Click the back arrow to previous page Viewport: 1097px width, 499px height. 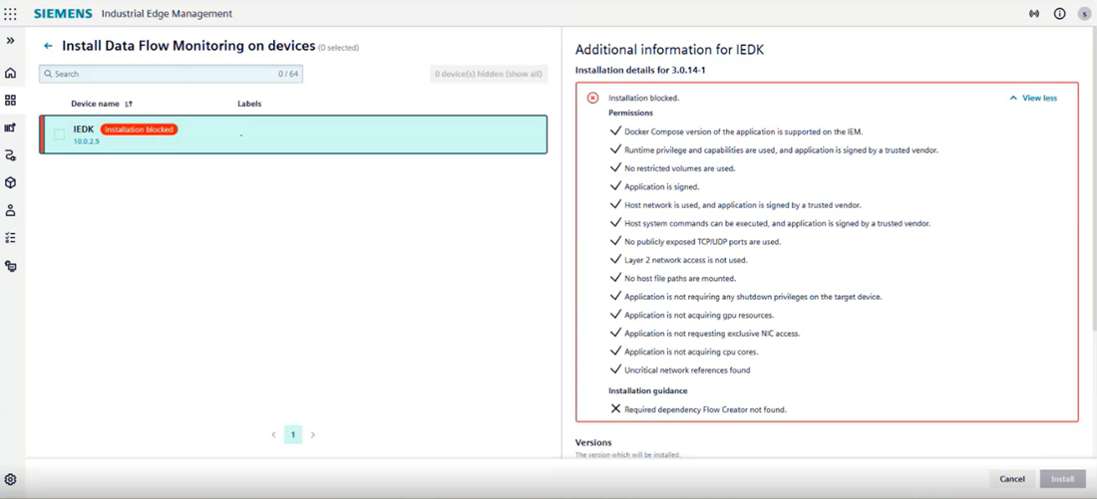click(x=48, y=46)
